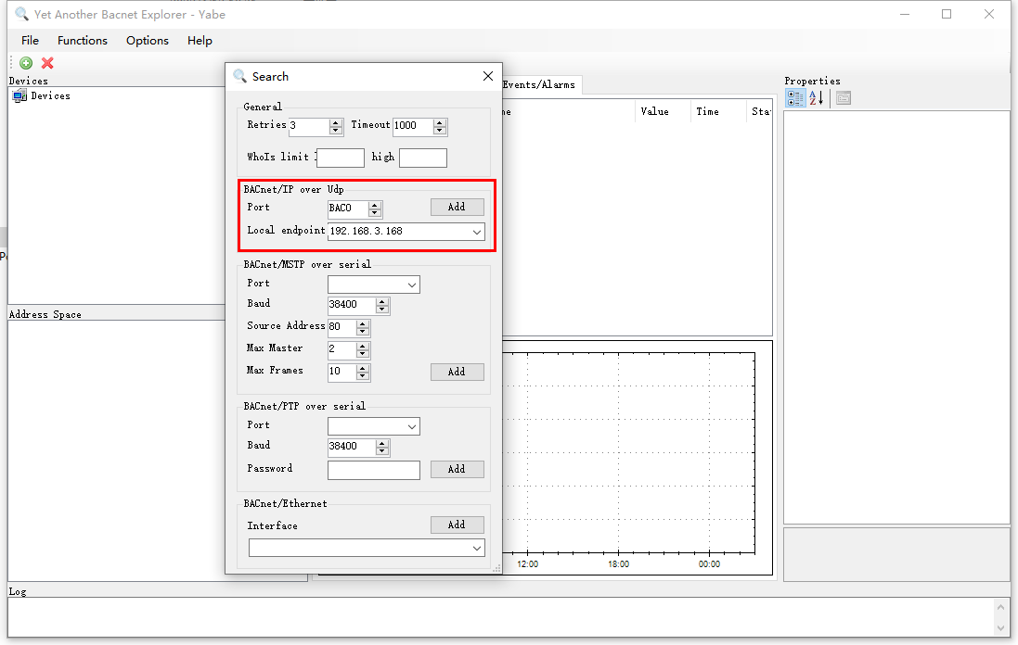Screen dimensions: 1018x645
Task: Open the BACnet/Ethernet Interface dropdown
Action: pos(477,548)
